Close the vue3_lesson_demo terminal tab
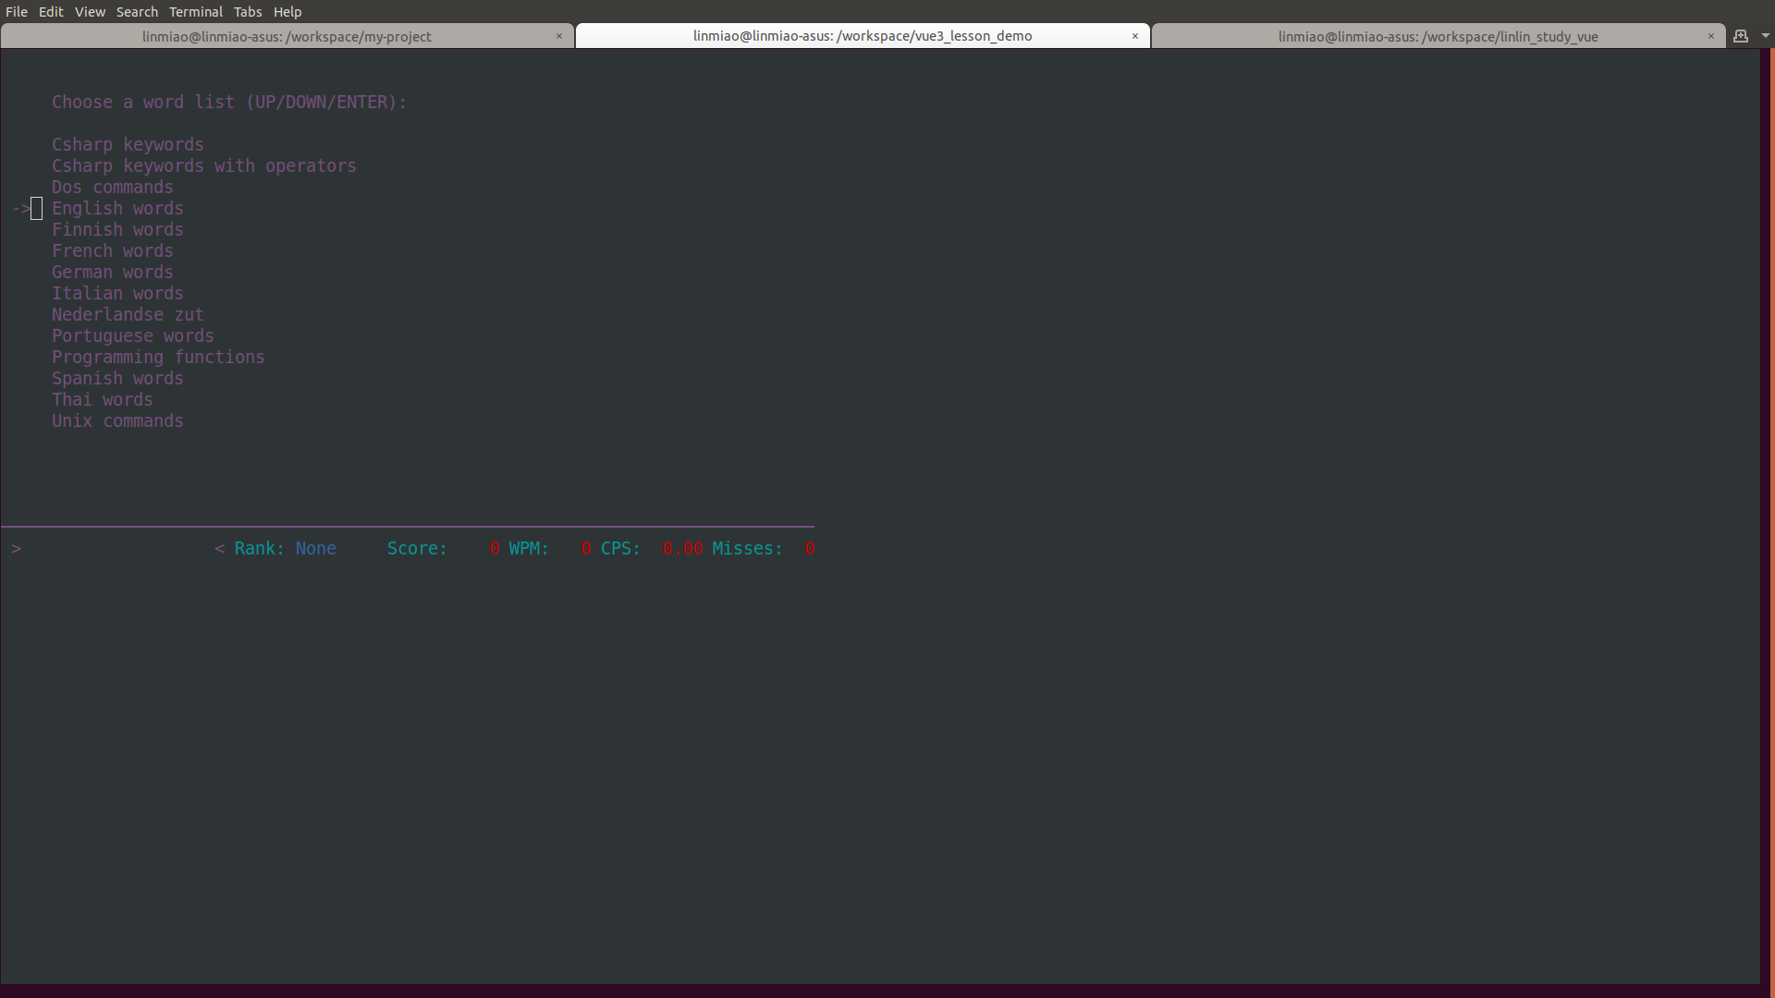This screenshot has width=1775, height=998. click(1135, 36)
